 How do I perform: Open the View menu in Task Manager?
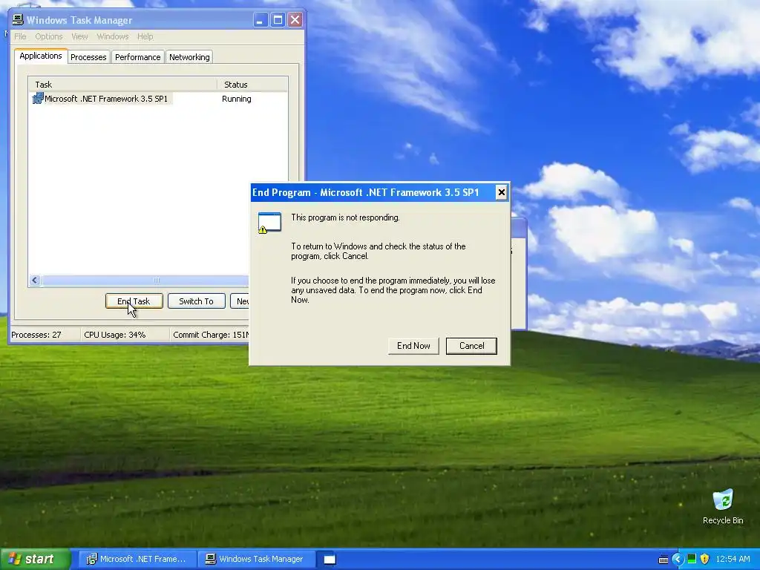pyautogui.click(x=79, y=36)
